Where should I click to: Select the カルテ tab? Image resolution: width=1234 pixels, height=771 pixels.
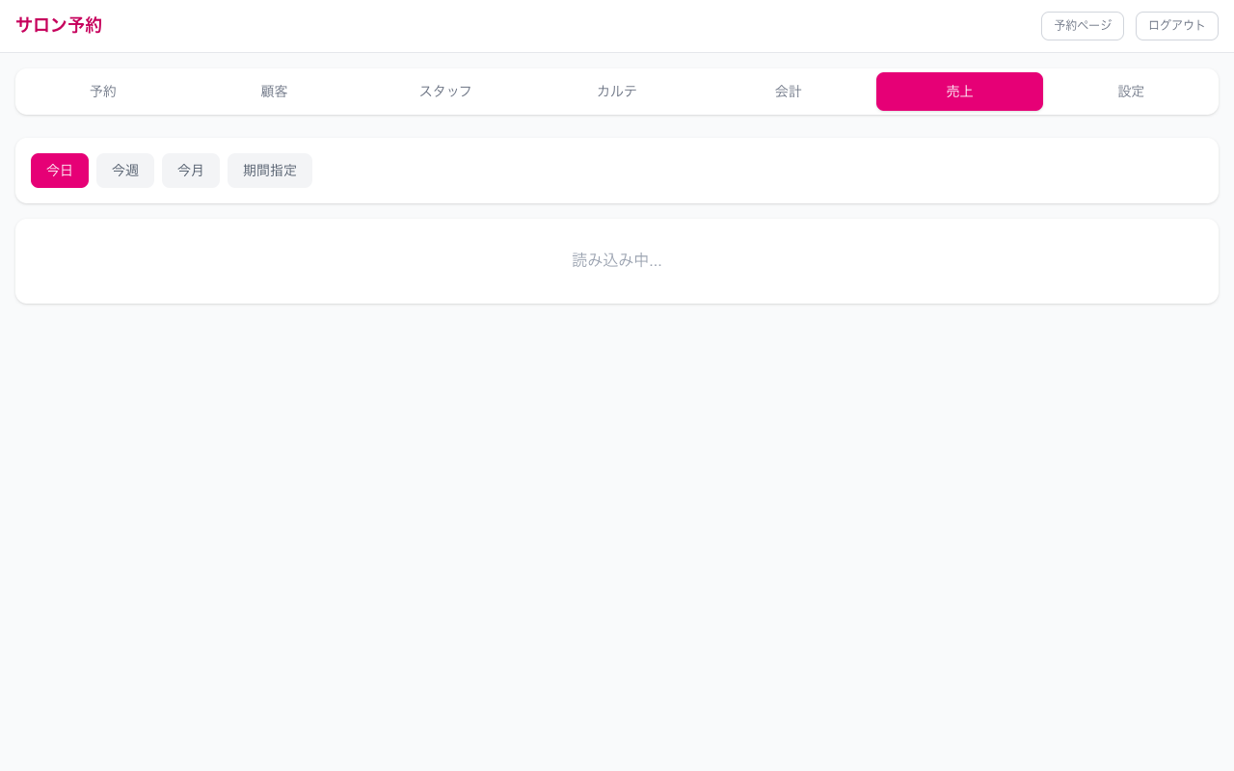(616, 92)
